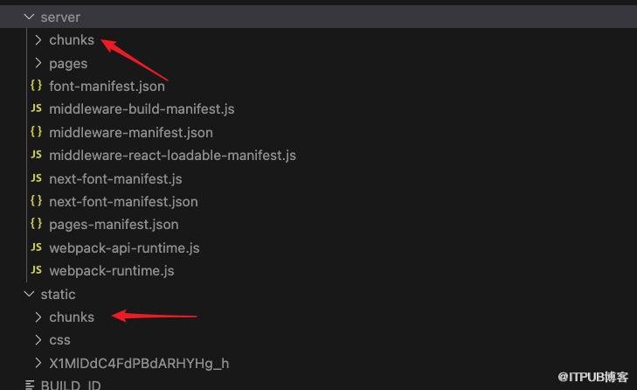Screen dimensions: 637x390
Task: Open the pages-manifest.json file label
Action: tap(114, 225)
